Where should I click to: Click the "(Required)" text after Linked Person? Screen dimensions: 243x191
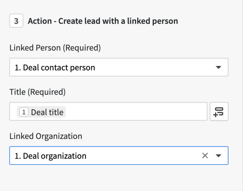(x=82, y=48)
